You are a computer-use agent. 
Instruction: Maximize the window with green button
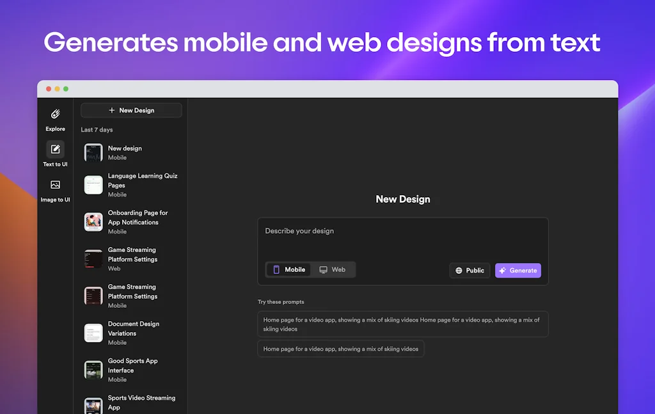point(66,89)
